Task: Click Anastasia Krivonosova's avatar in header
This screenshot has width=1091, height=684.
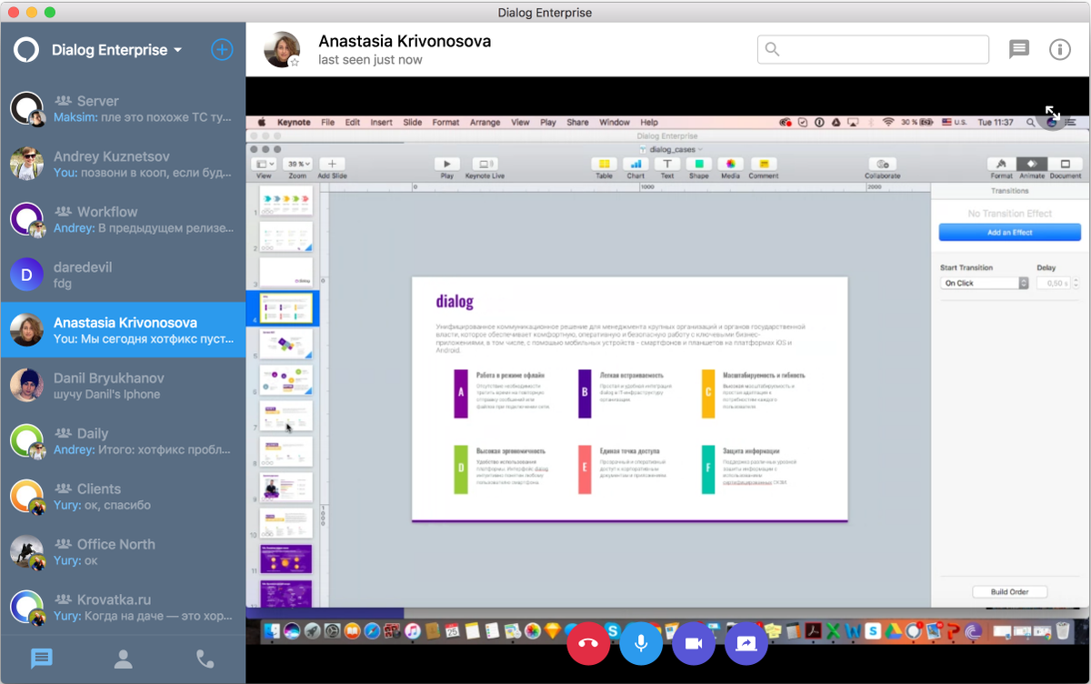Action: tap(282, 49)
